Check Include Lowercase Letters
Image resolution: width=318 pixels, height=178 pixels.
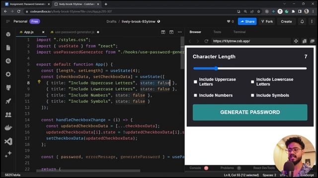[x=252, y=82]
